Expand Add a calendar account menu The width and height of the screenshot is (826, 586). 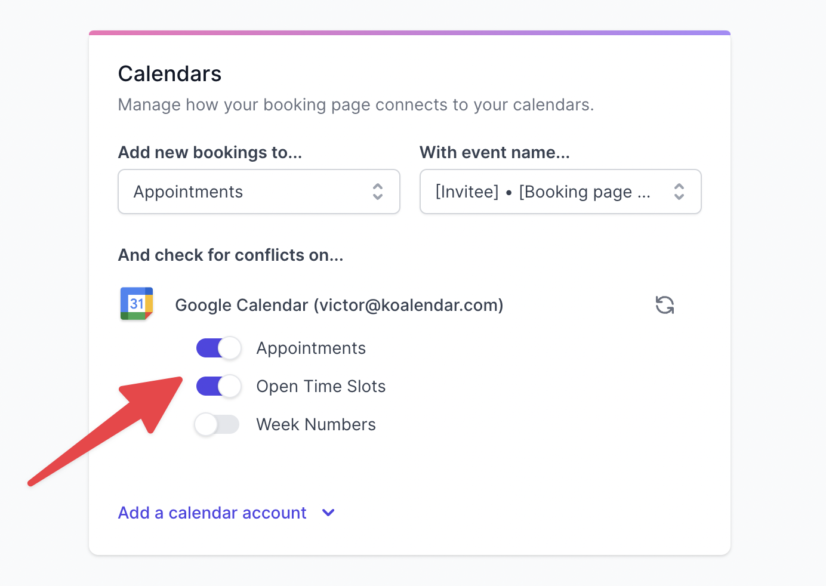(x=227, y=513)
